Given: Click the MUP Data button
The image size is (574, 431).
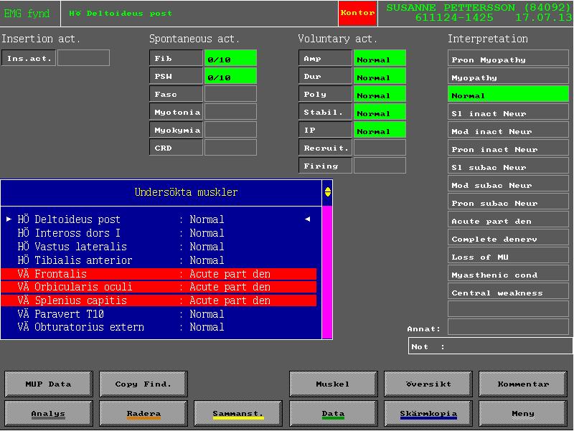Looking at the screenshot, I should [x=49, y=384].
